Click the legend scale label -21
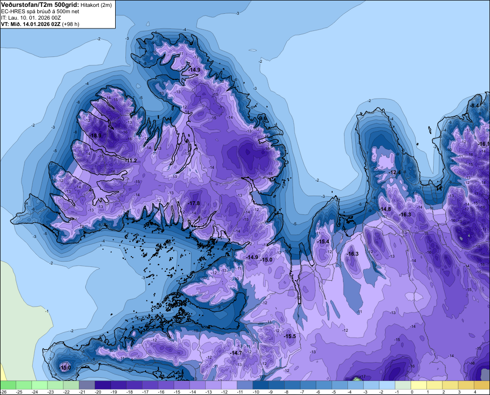490x395 pixels. [x=82, y=392]
